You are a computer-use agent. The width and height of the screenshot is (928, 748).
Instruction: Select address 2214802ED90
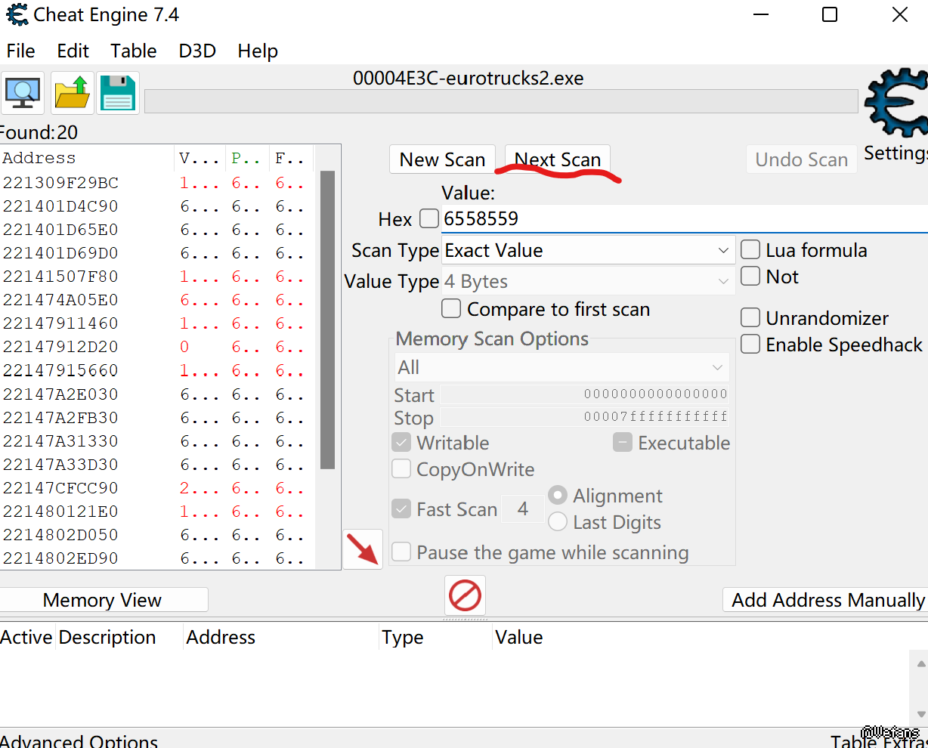click(x=60, y=558)
